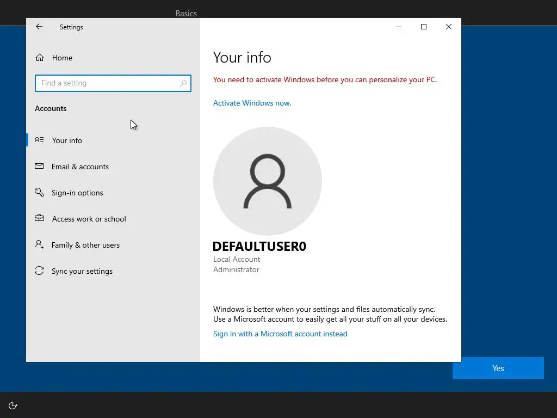Click the Administrator label
Viewport: 557px width, 418px height.
point(236,269)
